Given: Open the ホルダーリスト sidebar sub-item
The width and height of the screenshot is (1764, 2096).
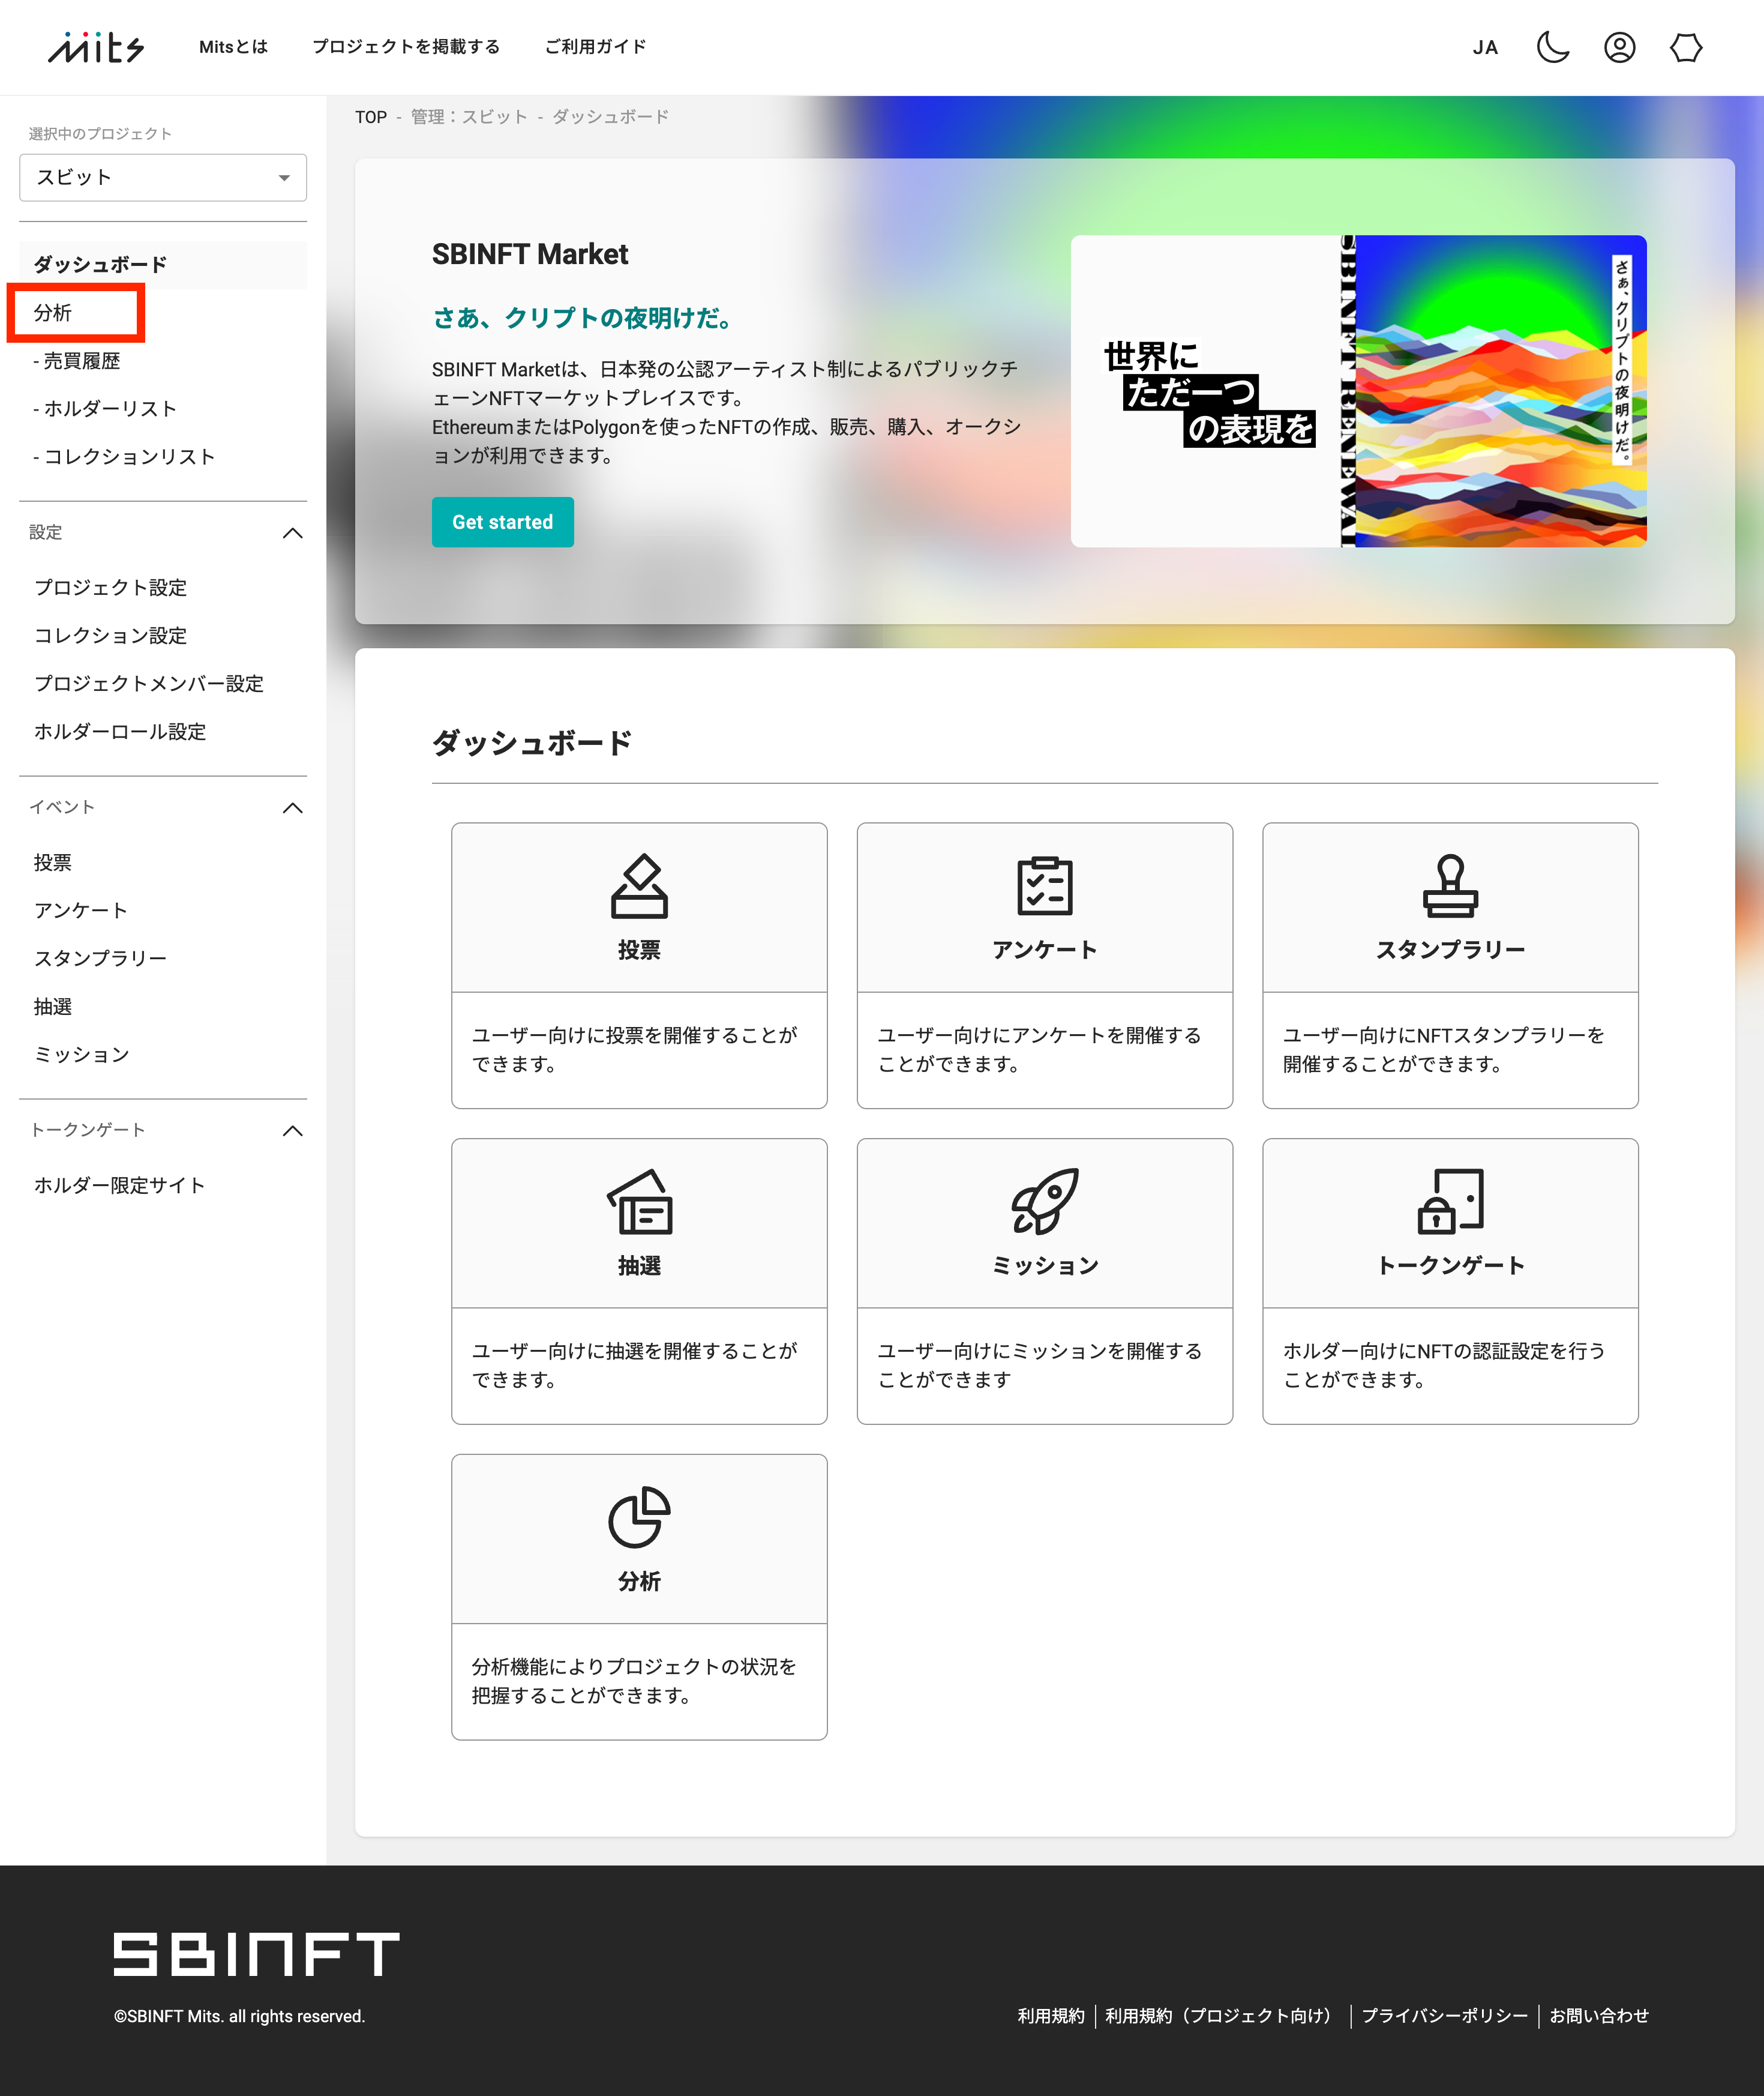Looking at the screenshot, I should 105,408.
